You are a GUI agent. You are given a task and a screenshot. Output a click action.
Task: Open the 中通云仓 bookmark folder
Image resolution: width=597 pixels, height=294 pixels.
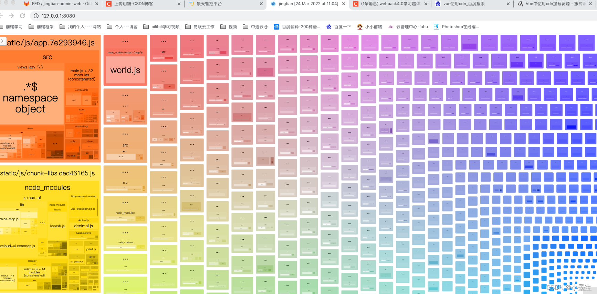tap(255, 27)
